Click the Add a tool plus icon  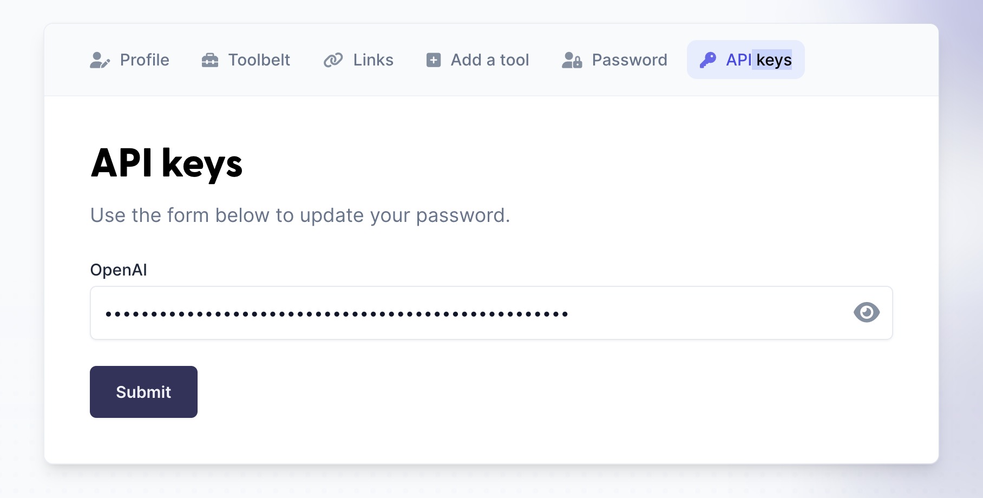click(434, 60)
